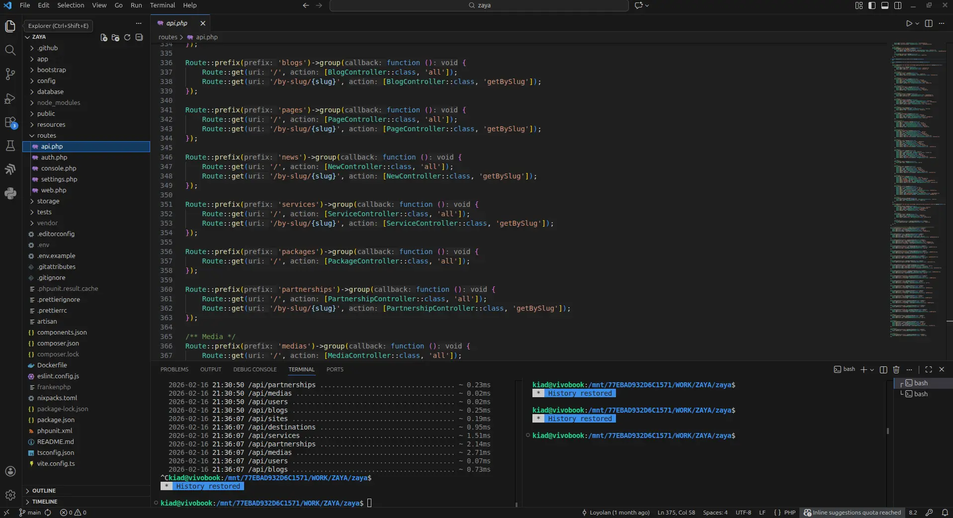The height and width of the screenshot is (518, 953).
Task: Open Source Control view
Action: coord(10,74)
